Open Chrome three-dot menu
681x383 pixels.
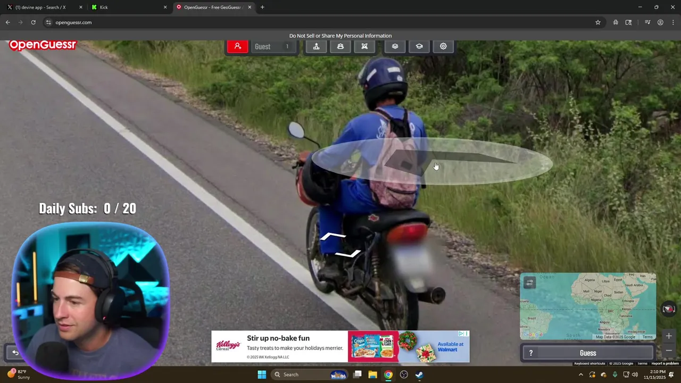coord(673,22)
